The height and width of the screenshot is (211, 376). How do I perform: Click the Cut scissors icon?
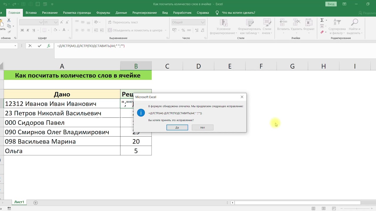(x=9, y=20)
